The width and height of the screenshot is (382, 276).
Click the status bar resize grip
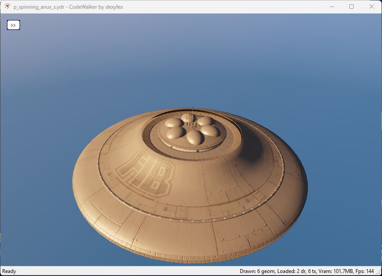[x=379, y=273]
